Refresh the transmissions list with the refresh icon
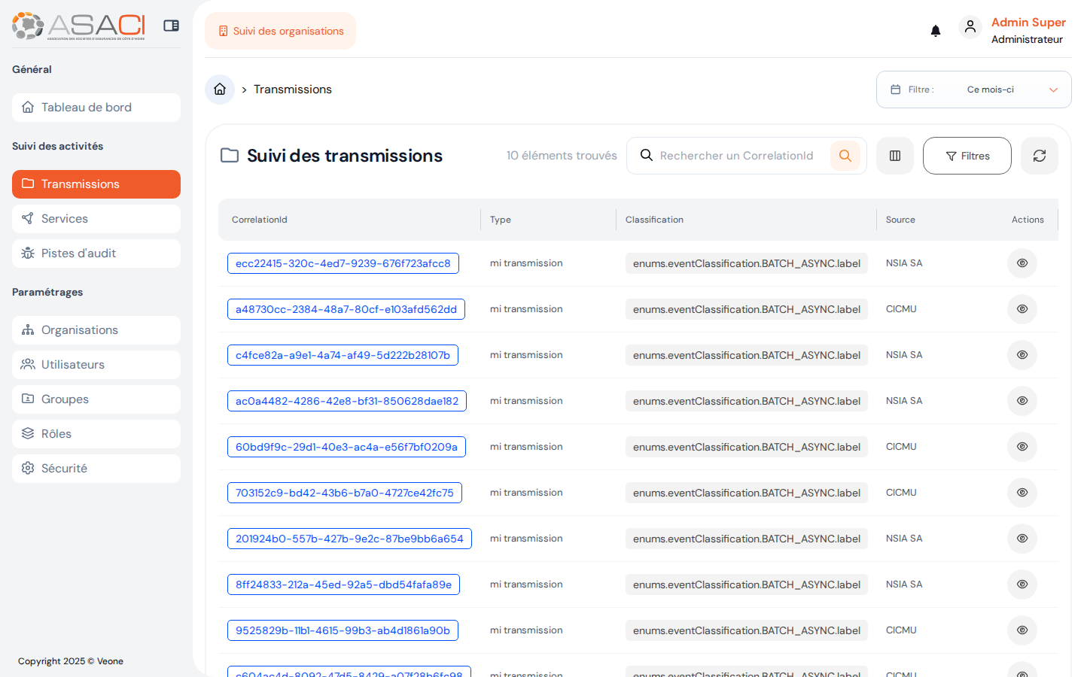This screenshot has height=677, width=1084. tap(1040, 156)
